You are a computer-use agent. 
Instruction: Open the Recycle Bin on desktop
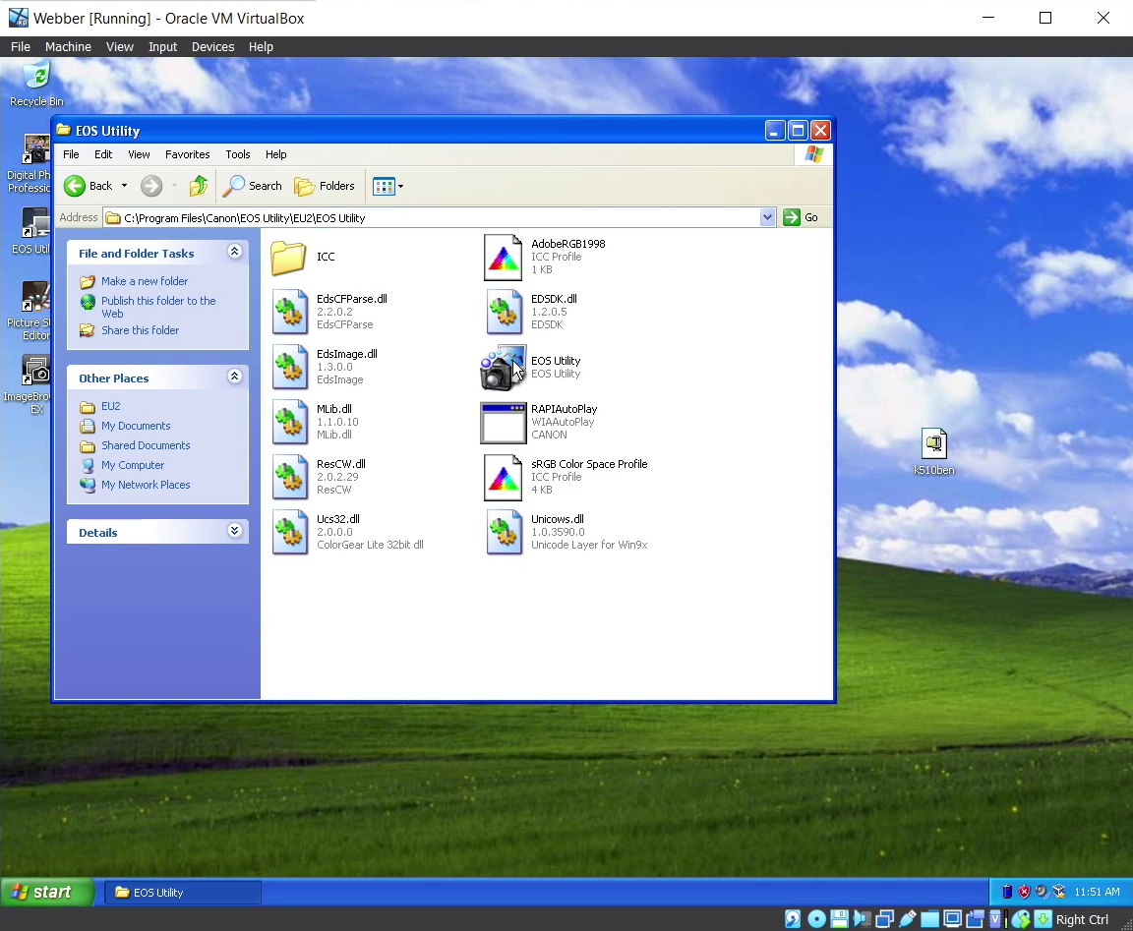point(36,77)
